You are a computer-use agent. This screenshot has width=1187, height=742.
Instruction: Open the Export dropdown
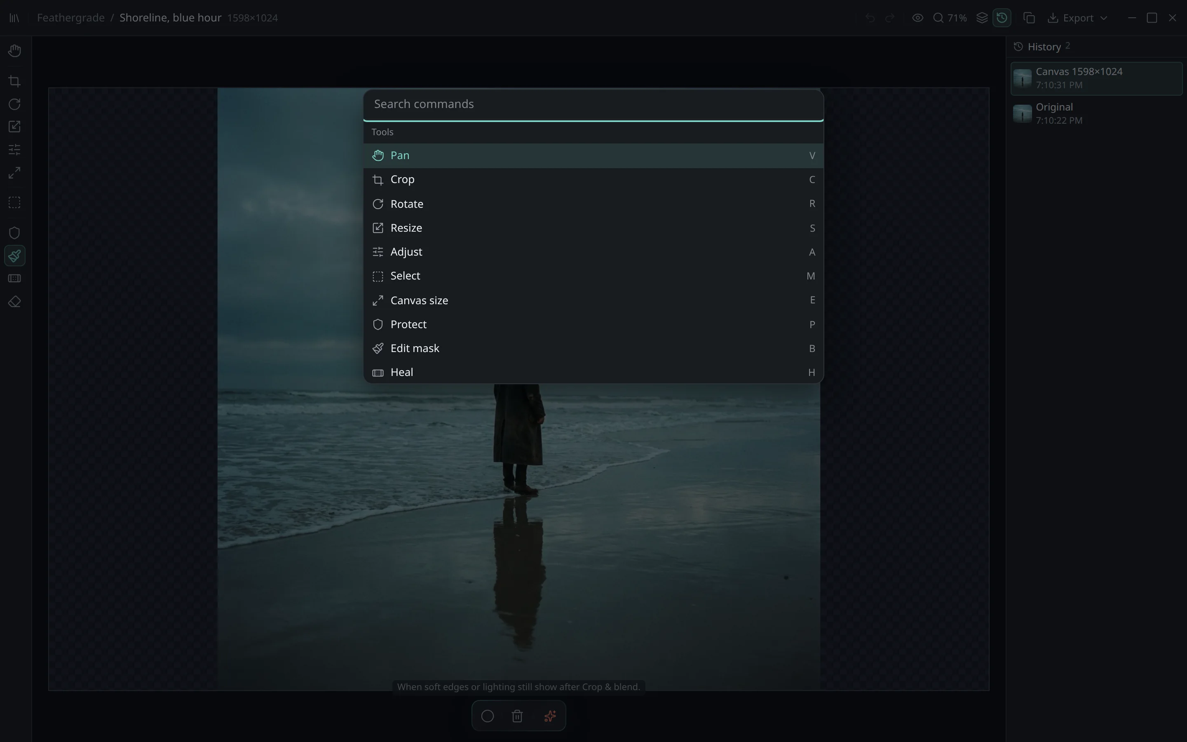tap(1077, 18)
